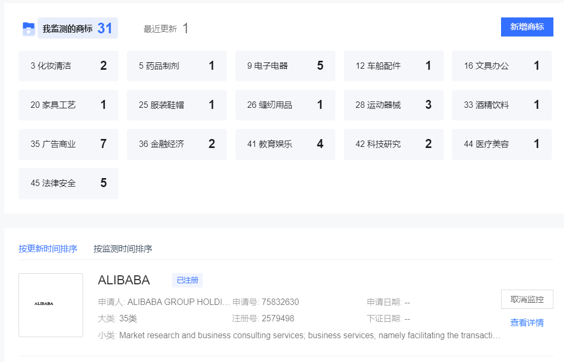Select the 3 化妆清洁 category card
Viewport: 564px width, 362px height.
pyautogui.click(x=68, y=66)
